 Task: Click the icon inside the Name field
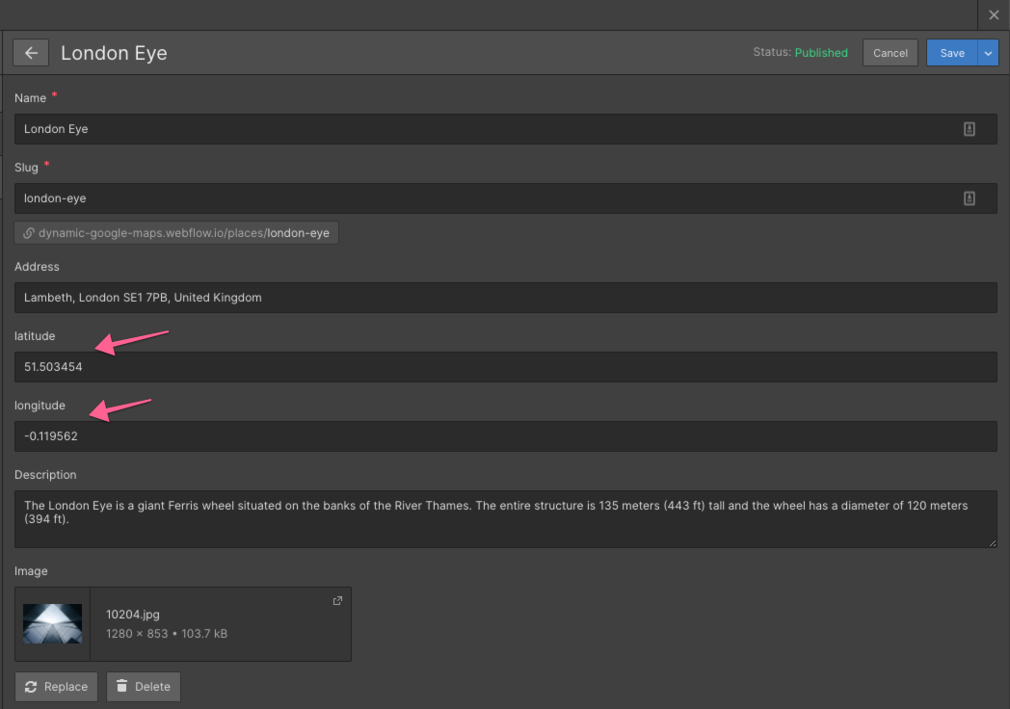click(970, 129)
